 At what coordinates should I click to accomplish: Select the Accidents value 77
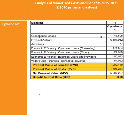click(121, 44)
